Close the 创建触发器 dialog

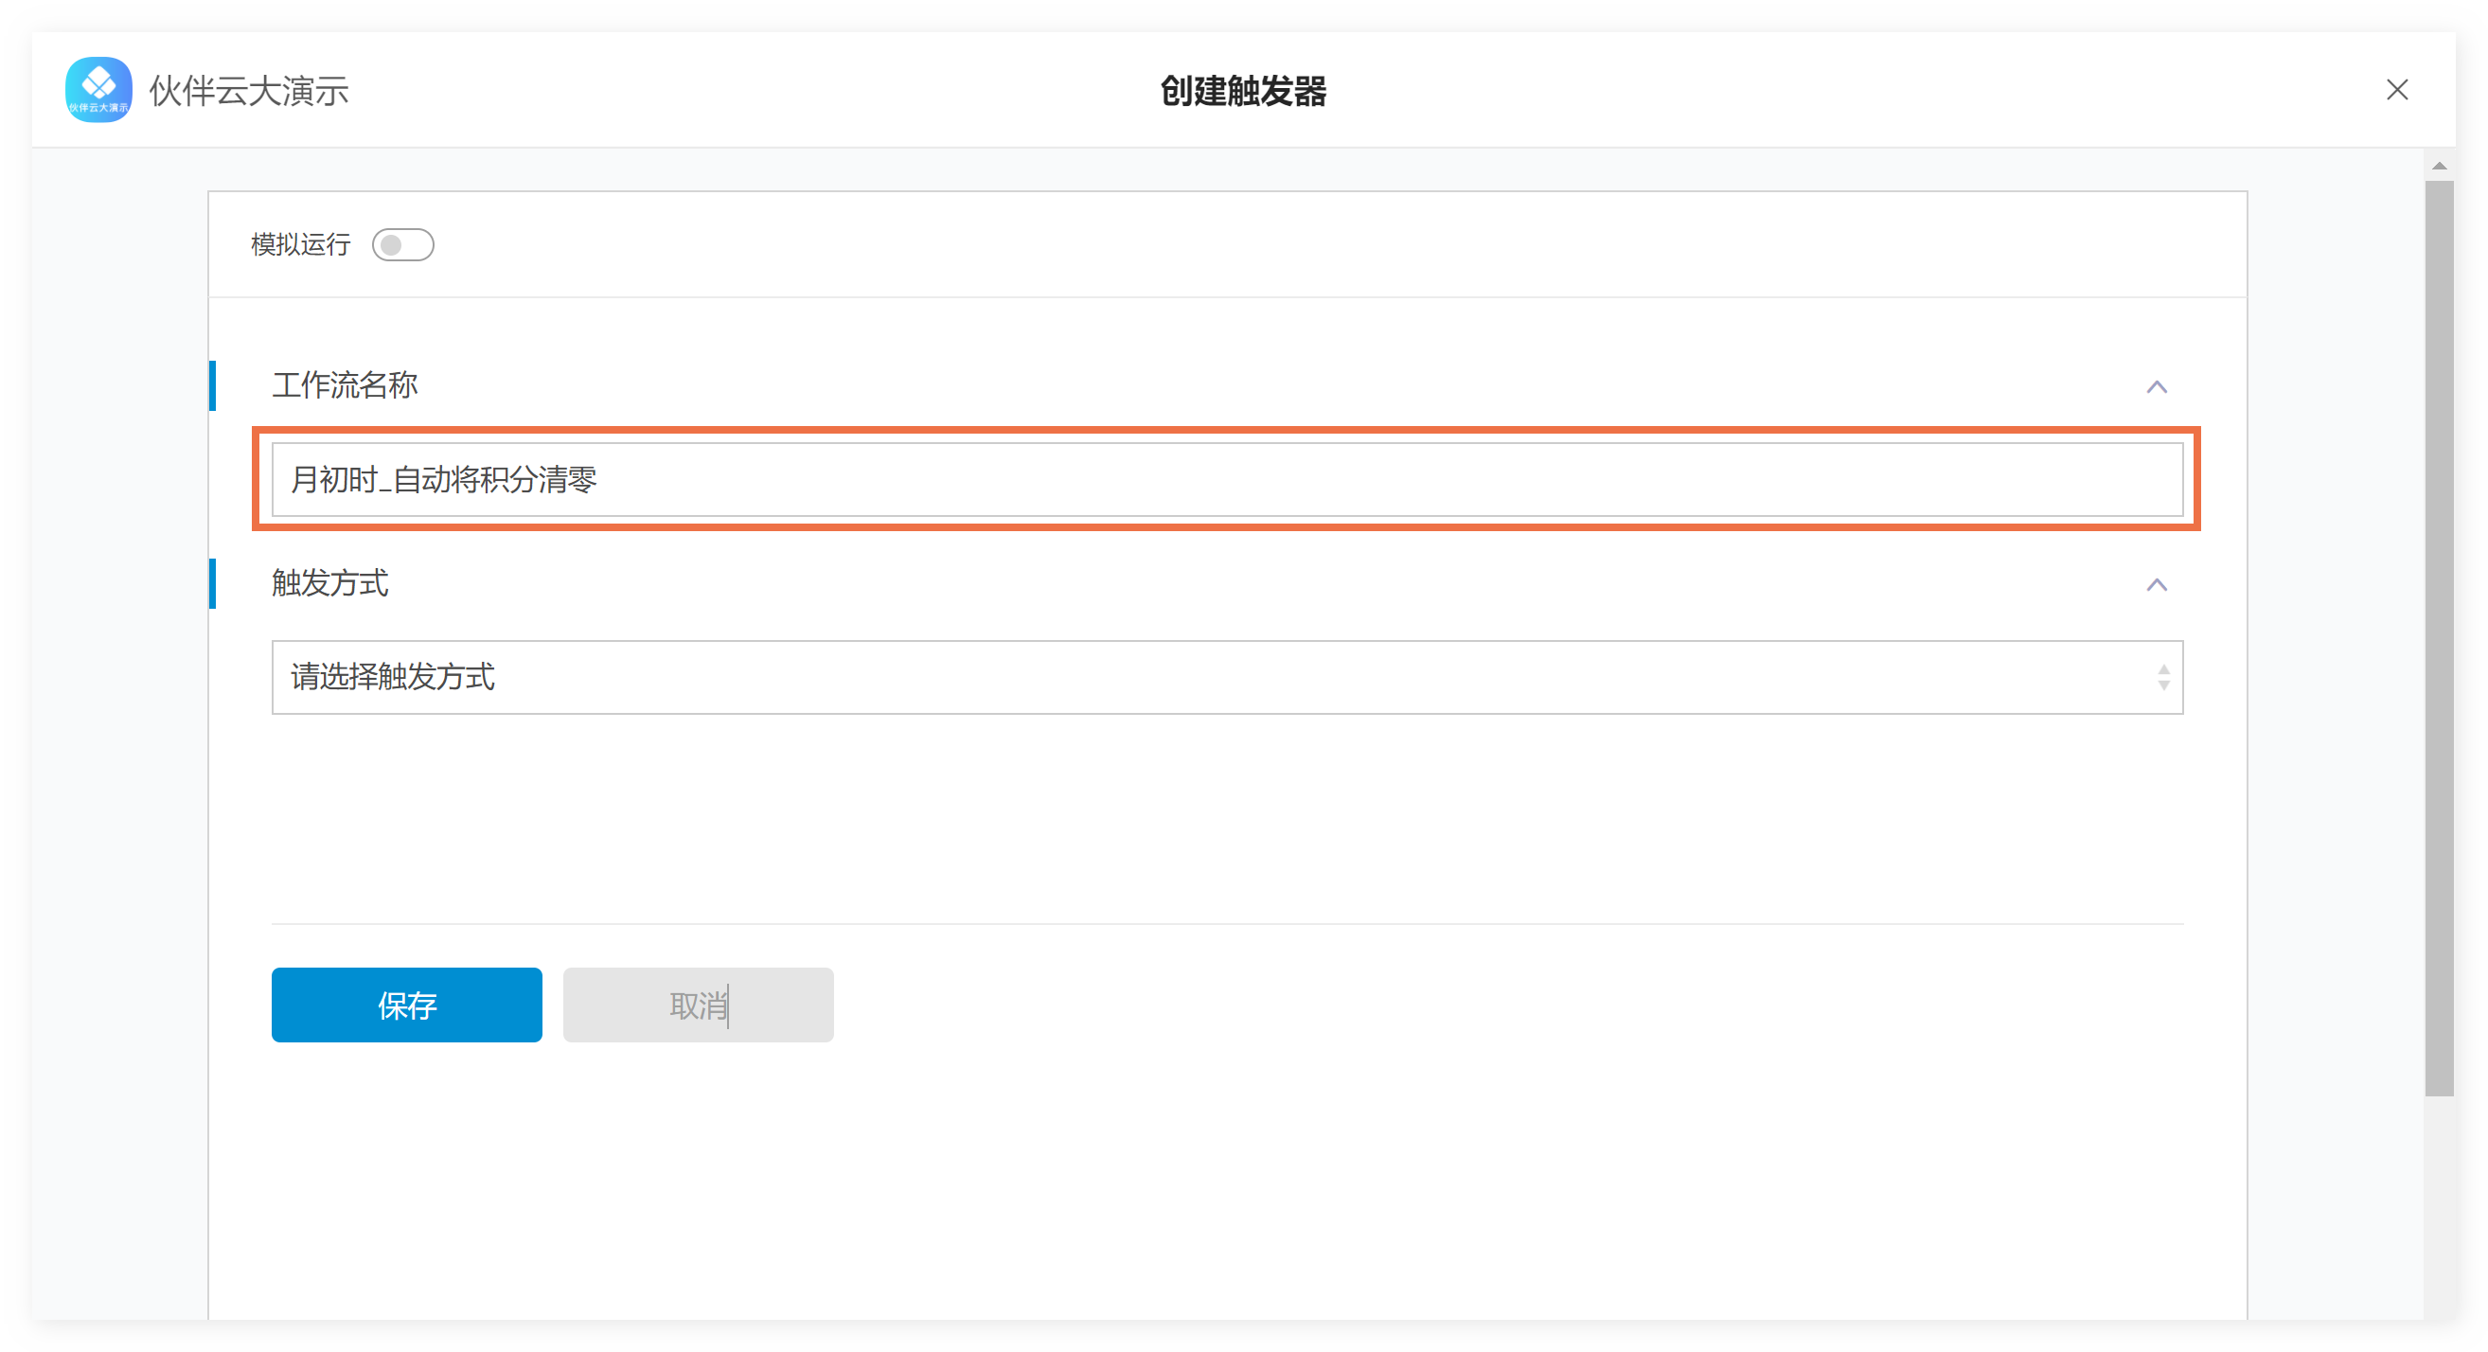tap(2396, 90)
